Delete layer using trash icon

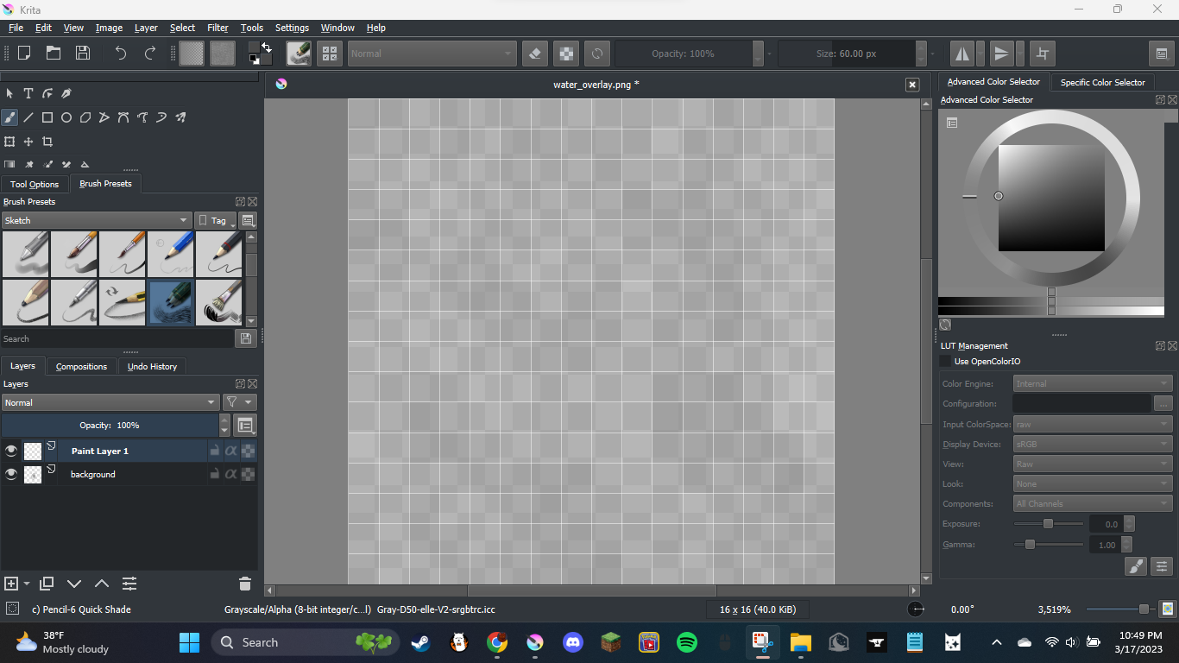point(245,584)
